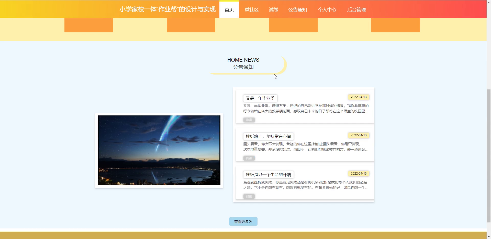Click the site title 小学家校一体"作业帮"的设计与实现
The image size is (491, 239).
[168, 9]
